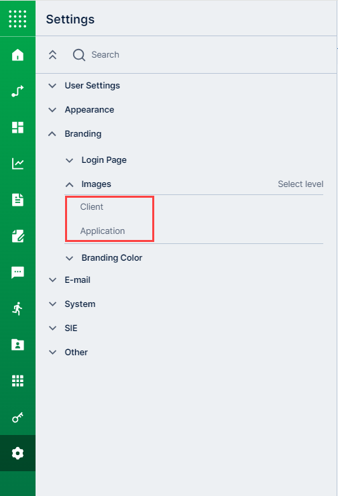Open the document page icon in sidebar

click(17, 200)
